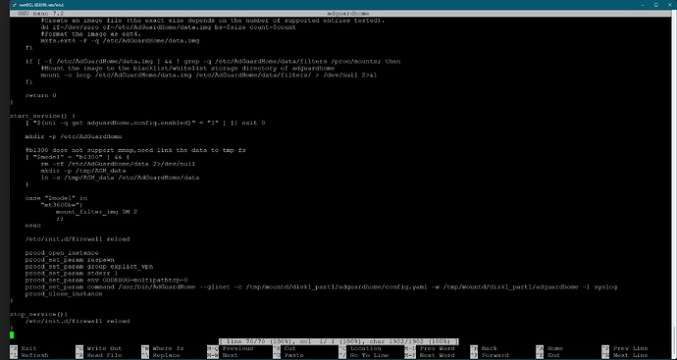This screenshot has width=677, height=360.
Task: Close the terminal window
Action: pyautogui.click(x=670, y=4)
